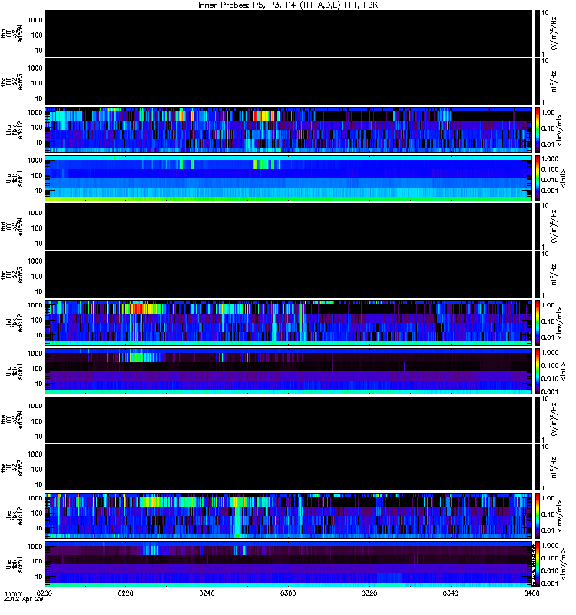Click the 'thd fbk scm1' y-axis label

click(x=15, y=371)
